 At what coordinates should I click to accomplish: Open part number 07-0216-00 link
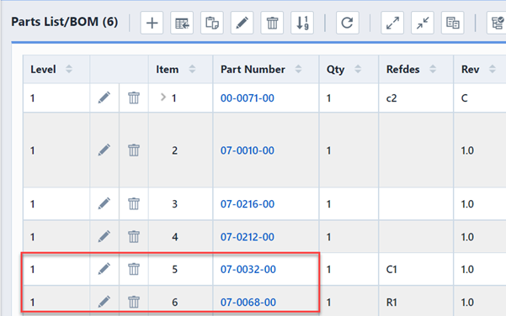click(248, 204)
